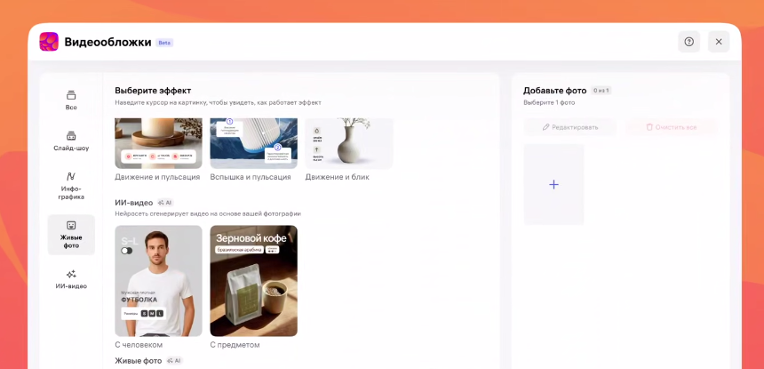Open the ИИ-видео sparkle icon in sidebar
This screenshot has height=369, width=764.
click(71, 274)
